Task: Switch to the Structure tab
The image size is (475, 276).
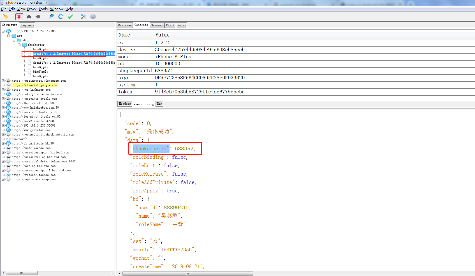Action: pos(10,25)
